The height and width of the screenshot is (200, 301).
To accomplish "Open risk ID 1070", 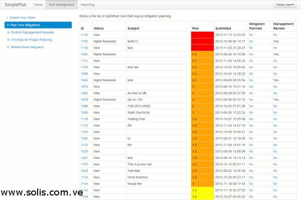I will click(x=84, y=87).
